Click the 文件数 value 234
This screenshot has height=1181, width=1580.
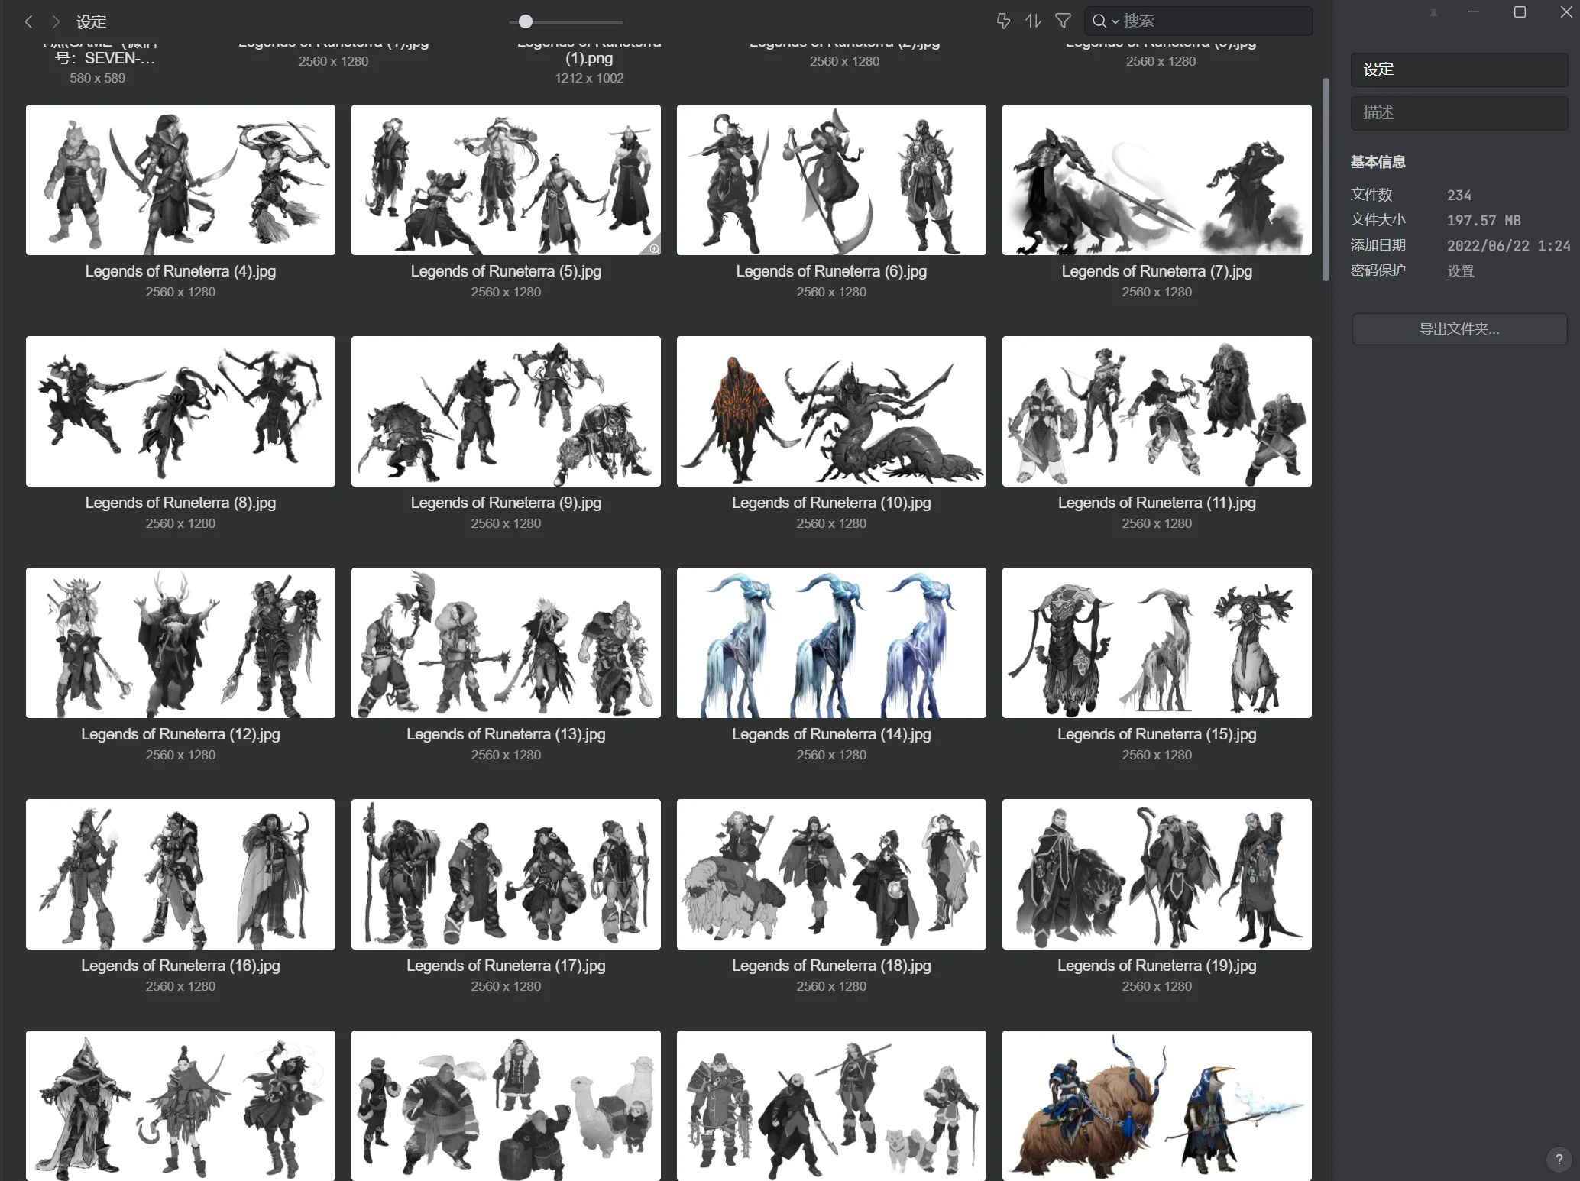pyautogui.click(x=1459, y=196)
